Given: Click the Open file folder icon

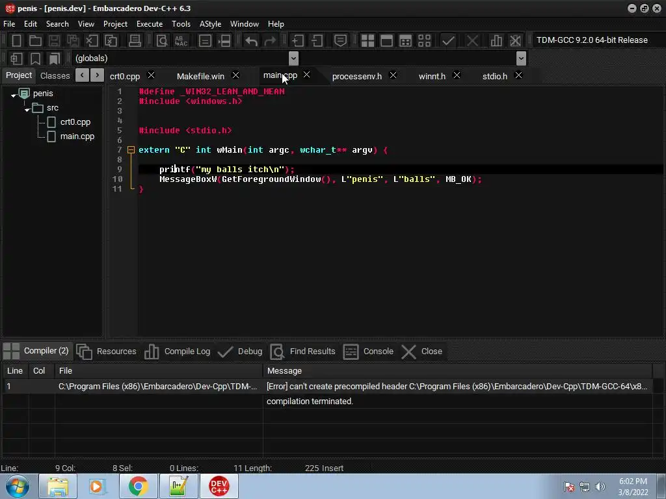Looking at the screenshot, I should 35,41.
